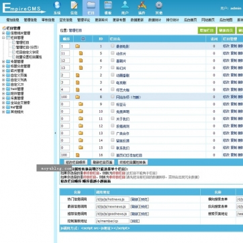
Task: Collapse the 栏目管理 tree node
Action: pos(3,38)
